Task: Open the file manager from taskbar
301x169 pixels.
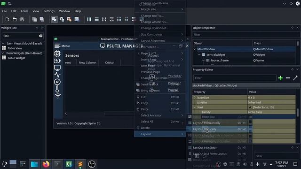Action: point(34,164)
